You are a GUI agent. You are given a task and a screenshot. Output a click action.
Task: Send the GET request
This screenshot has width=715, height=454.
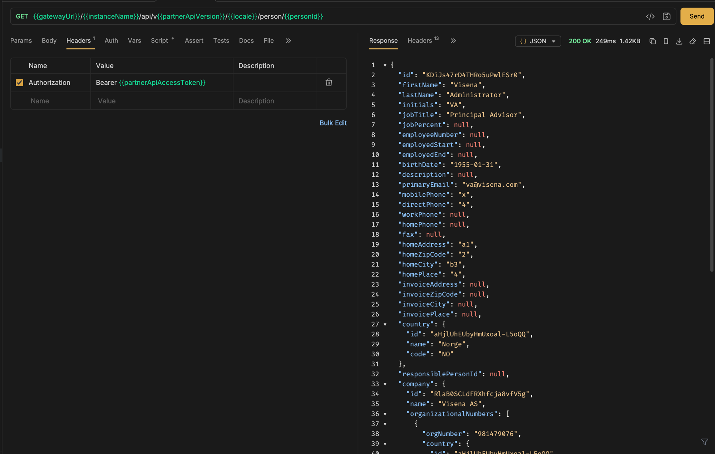[x=697, y=16]
